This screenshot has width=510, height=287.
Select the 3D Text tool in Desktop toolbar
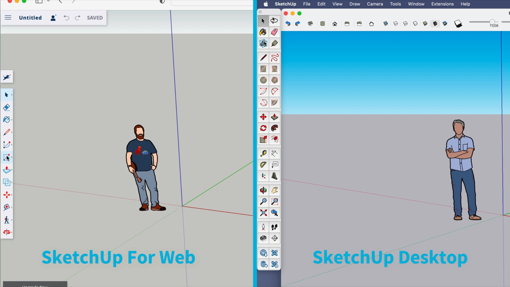pyautogui.click(x=274, y=176)
